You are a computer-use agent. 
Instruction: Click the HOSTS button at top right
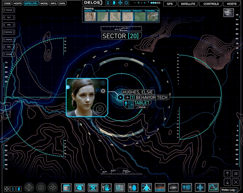click(232, 4)
